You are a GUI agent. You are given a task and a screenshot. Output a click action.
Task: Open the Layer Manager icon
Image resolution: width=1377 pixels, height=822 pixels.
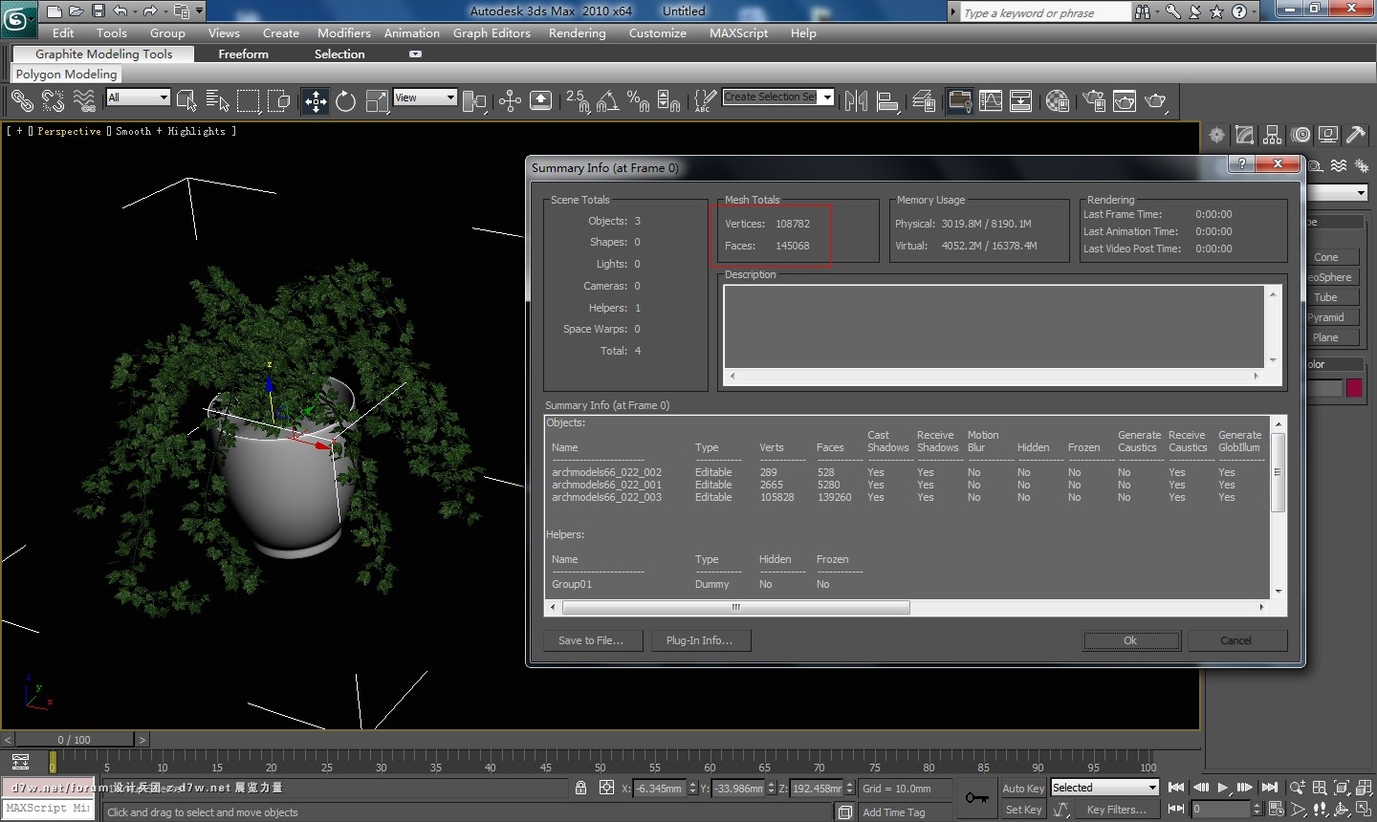pyautogui.click(x=924, y=100)
